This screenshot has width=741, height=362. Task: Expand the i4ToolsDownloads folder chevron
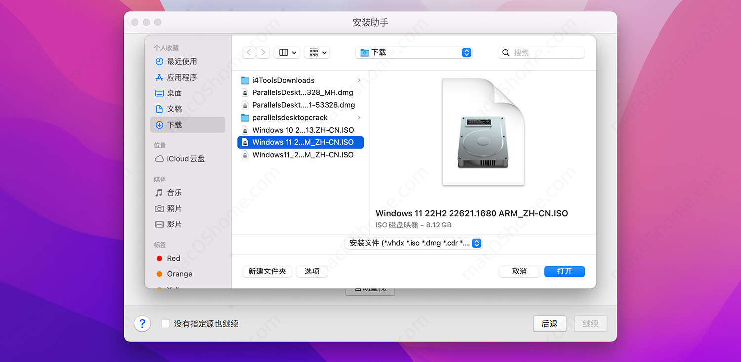click(359, 80)
